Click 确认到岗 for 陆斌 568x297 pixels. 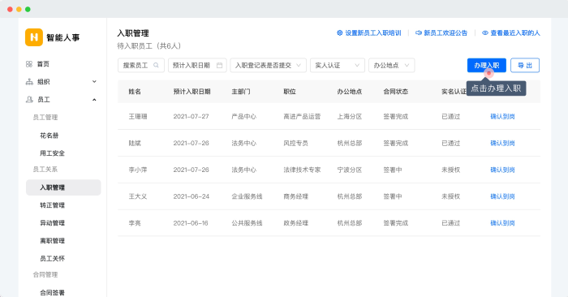click(x=502, y=143)
